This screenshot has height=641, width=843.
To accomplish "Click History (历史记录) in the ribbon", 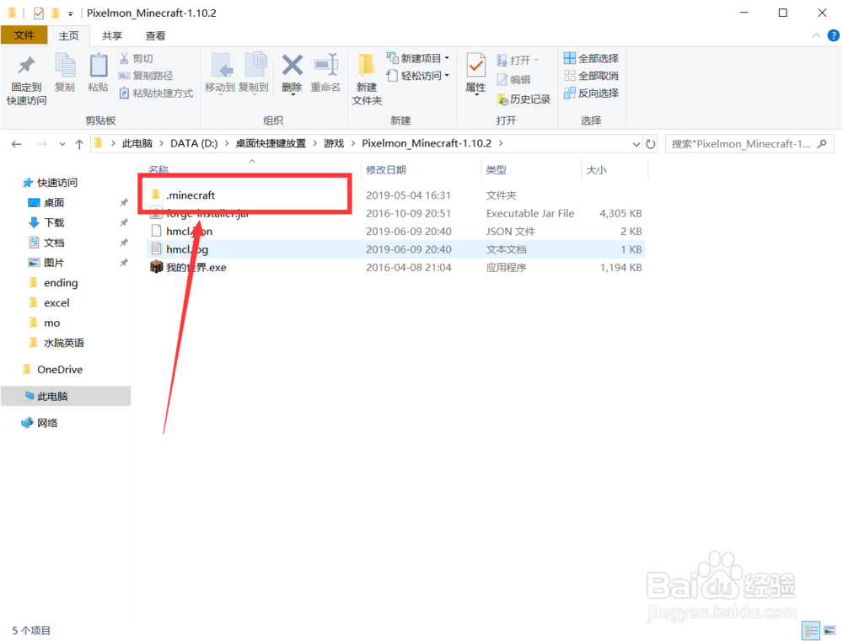I will (524, 99).
